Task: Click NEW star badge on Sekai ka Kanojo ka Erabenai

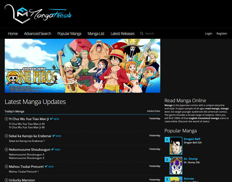Action: tap(57, 136)
